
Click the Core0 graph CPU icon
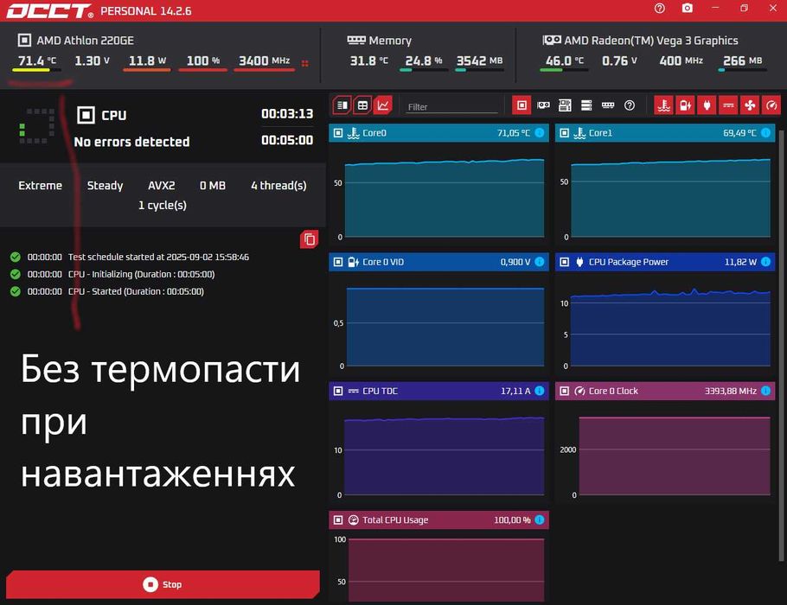338,133
